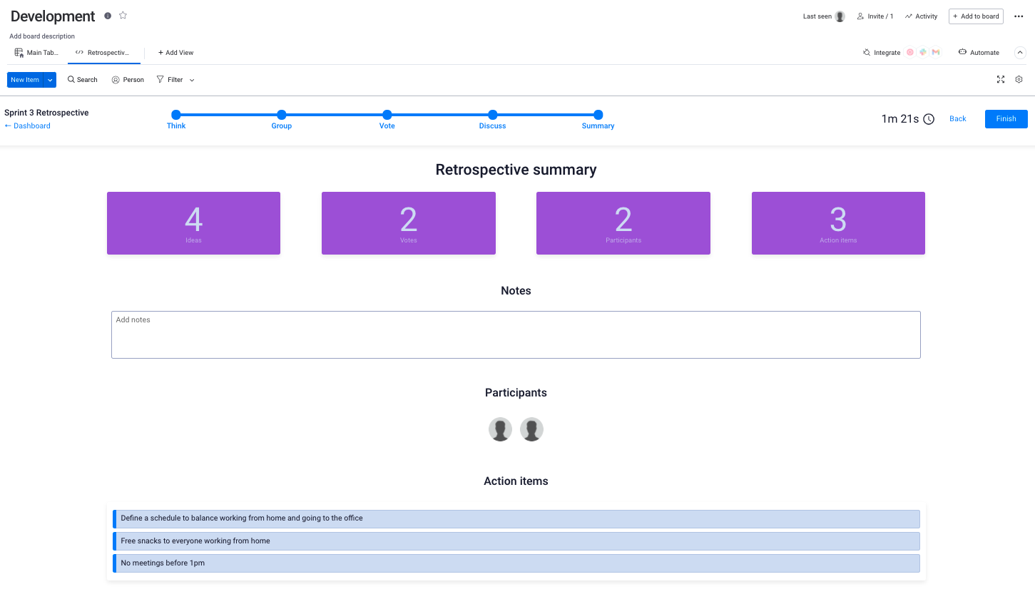Focus the Add notes field

point(516,334)
